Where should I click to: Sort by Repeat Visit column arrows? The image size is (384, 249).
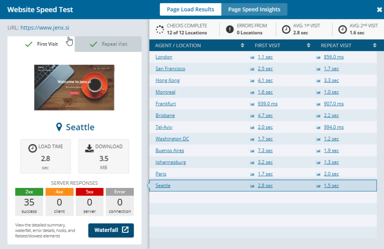pos(375,45)
